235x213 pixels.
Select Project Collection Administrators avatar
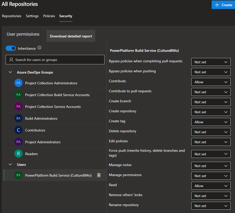click(x=18, y=83)
